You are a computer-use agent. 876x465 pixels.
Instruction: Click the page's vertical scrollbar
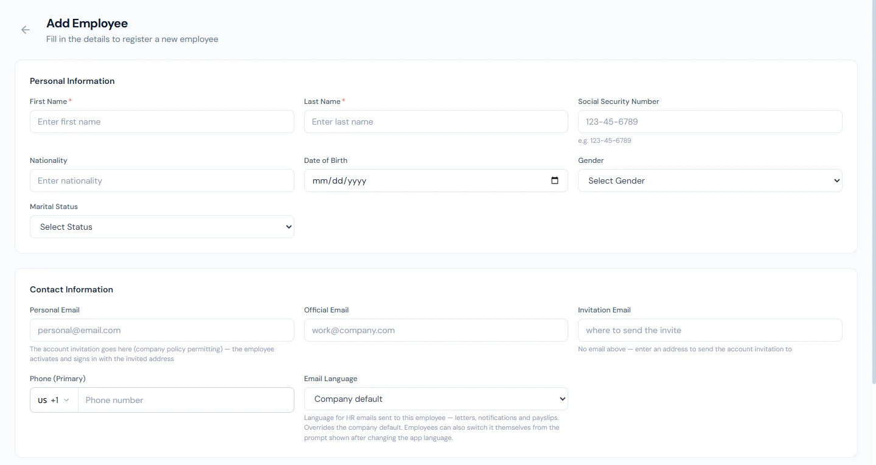point(874,191)
